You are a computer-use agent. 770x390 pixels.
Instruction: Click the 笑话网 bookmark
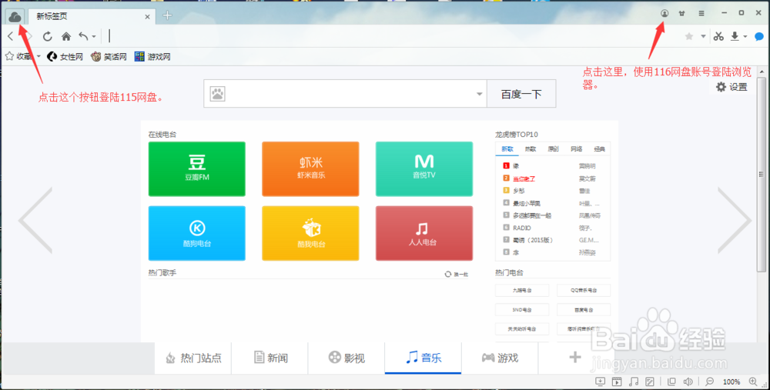coord(109,57)
